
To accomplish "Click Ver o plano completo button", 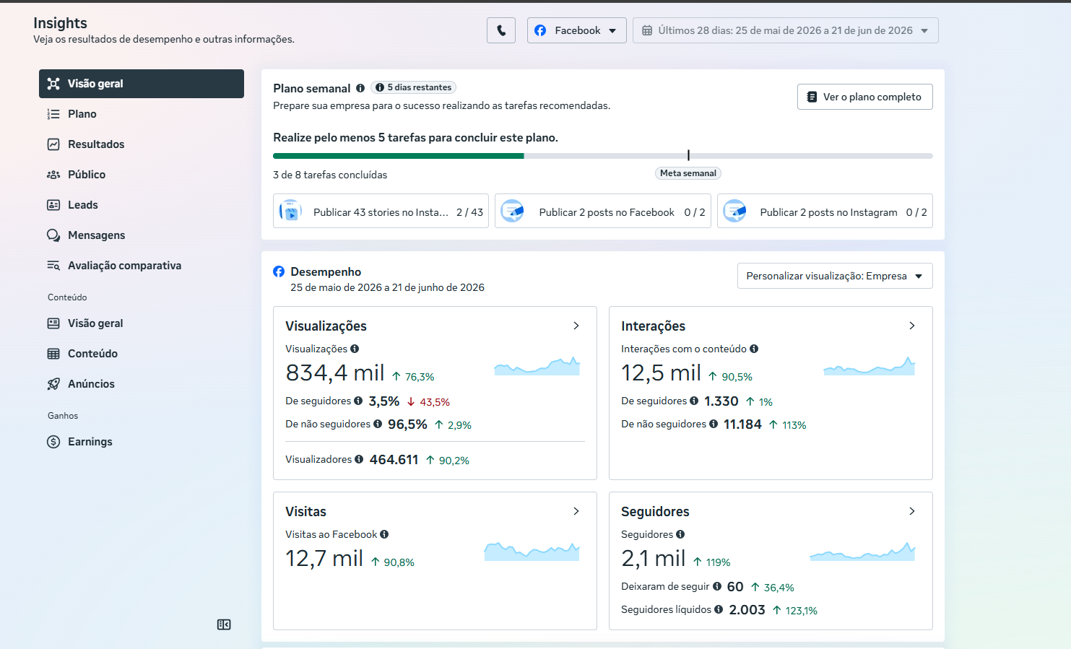I will (x=865, y=97).
